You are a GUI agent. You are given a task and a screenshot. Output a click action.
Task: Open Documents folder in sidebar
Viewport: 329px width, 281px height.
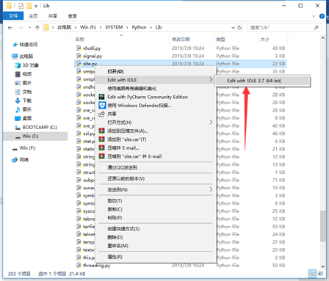(x=27, y=92)
